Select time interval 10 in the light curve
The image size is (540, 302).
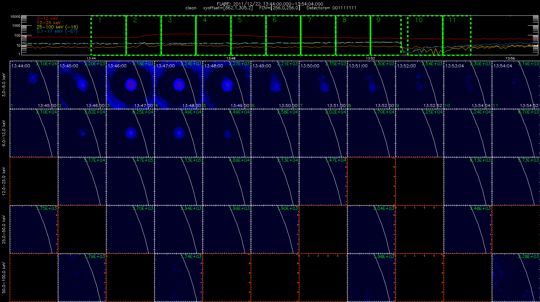pyautogui.click(x=425, y=35)
